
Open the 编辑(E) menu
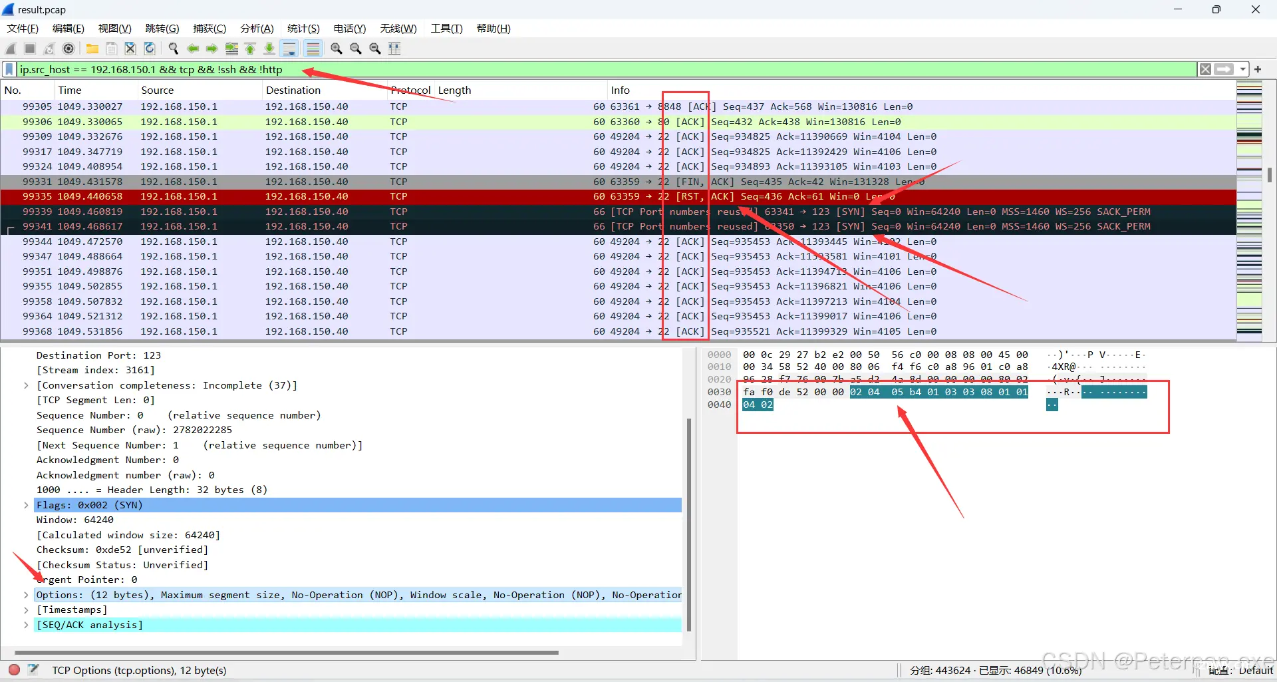click(69, 28)
